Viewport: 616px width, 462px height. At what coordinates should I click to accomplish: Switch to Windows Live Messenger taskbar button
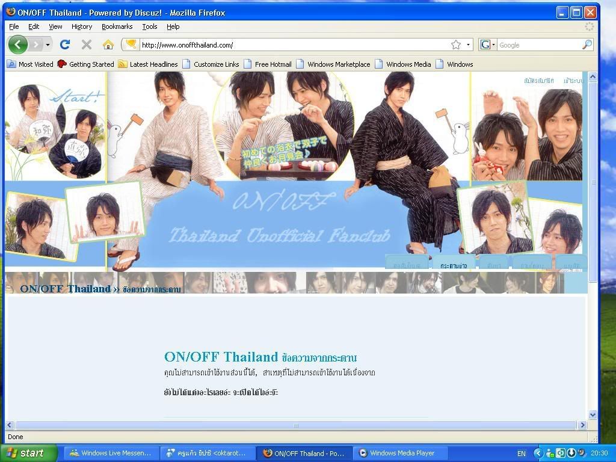111,453
